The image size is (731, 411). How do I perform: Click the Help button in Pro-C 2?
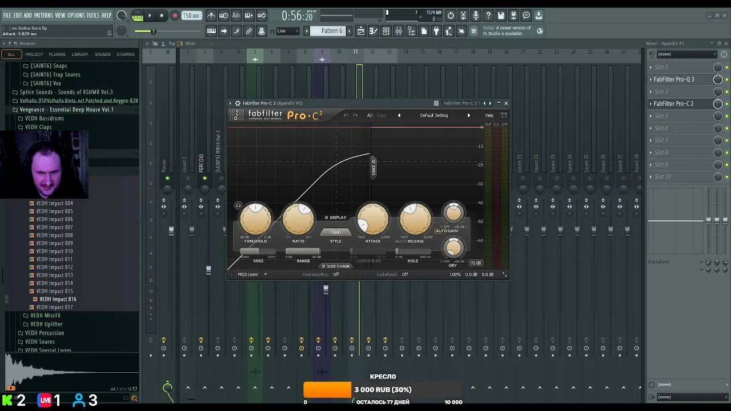tap(489, 115)
